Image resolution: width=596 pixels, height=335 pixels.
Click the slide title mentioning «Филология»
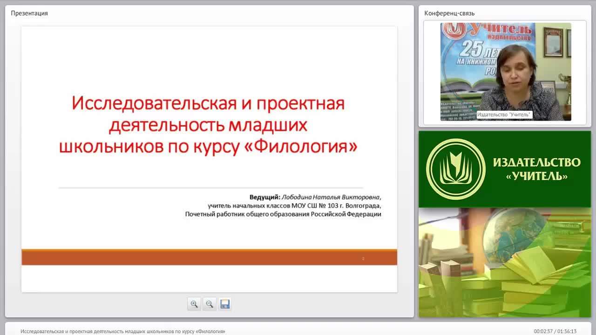(208, 125)
